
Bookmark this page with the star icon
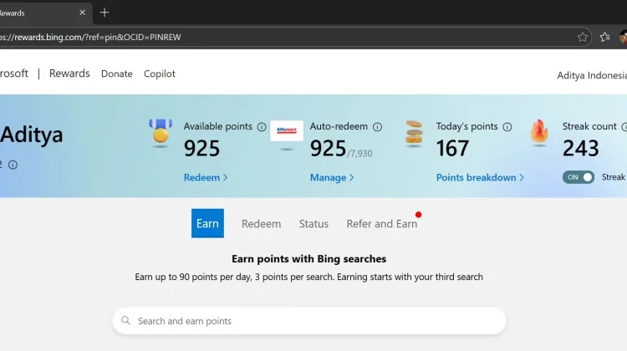point(583,37)
